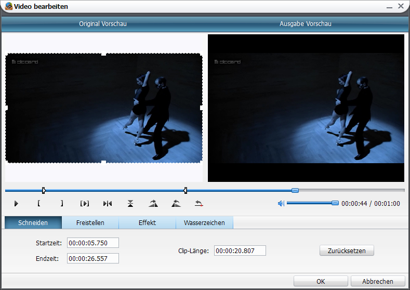Image resolution: width=410 pixels, height=290 pixels.
Task: Select the Wasserzeichen tab
Action: pyautogui.click(x=204, y=223)
